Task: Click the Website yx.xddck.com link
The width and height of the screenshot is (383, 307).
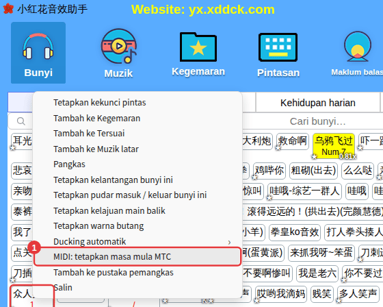Action: [203, 10]
